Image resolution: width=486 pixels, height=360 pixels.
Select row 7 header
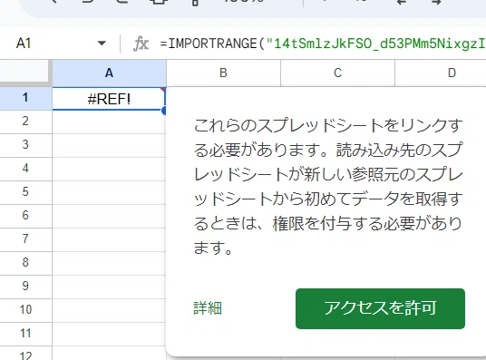pyautogui.click(x=25, y=239)
